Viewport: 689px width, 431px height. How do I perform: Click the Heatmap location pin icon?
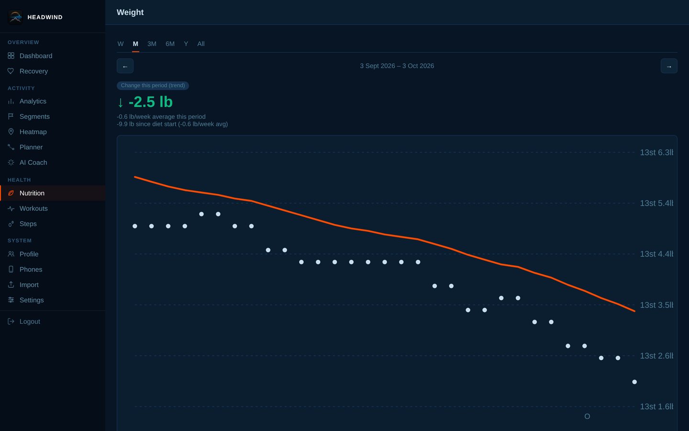11,132
